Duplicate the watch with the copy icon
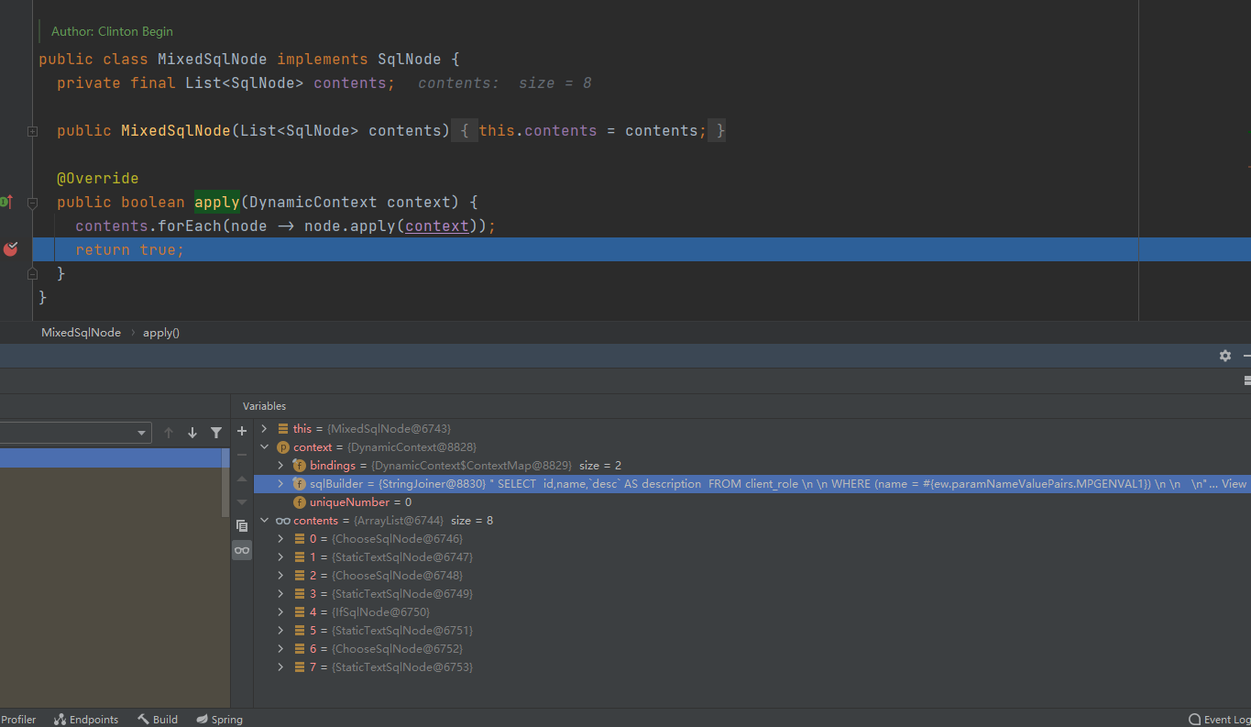Image resolution: width=1251 pixels, height=727 pixels. (242, 526)
